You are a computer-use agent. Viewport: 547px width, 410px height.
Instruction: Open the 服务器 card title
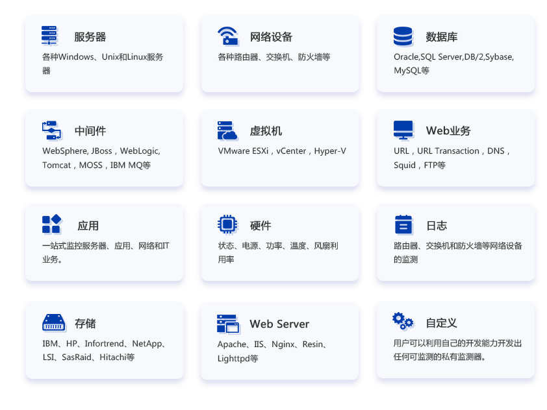coord(90,37)
